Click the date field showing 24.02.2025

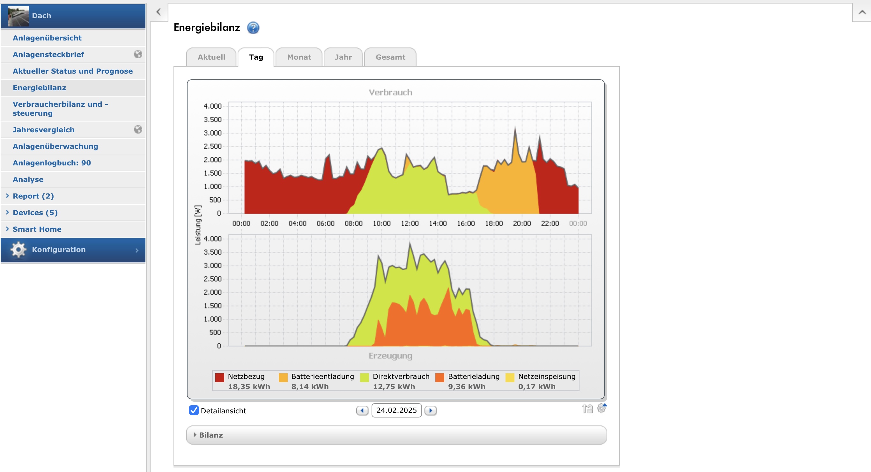point(396,410)
